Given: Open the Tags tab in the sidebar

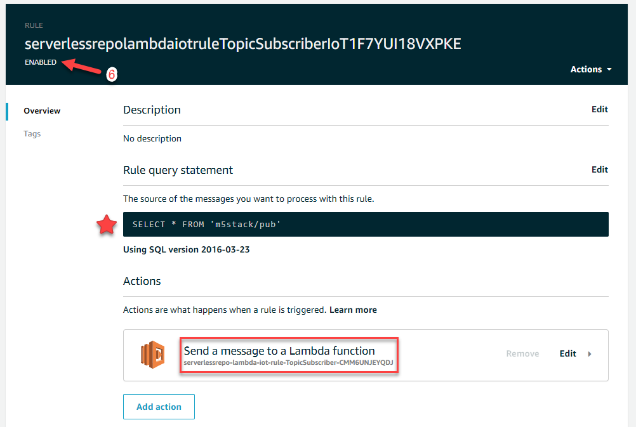Looking at the screenshot, I should (32, 134).
